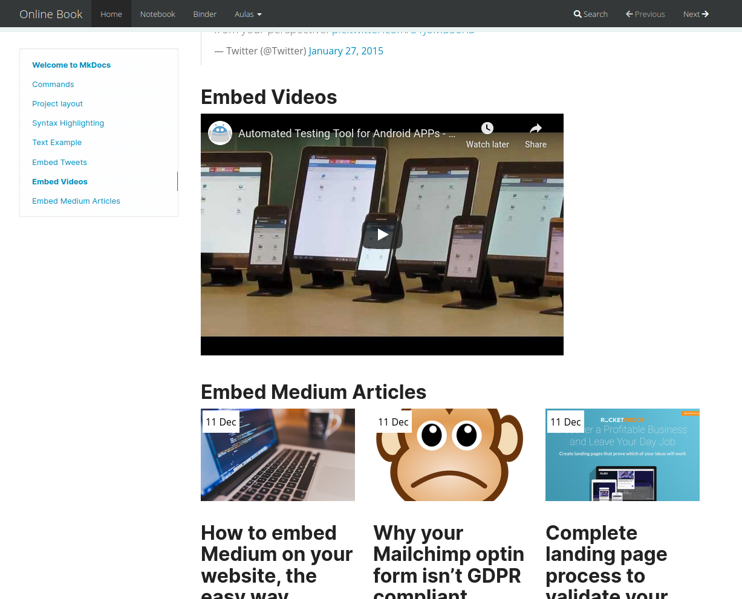The height and width of the screenshot is (599, 742).
Task: Open the Commands sidebar link
Action: 53,85
